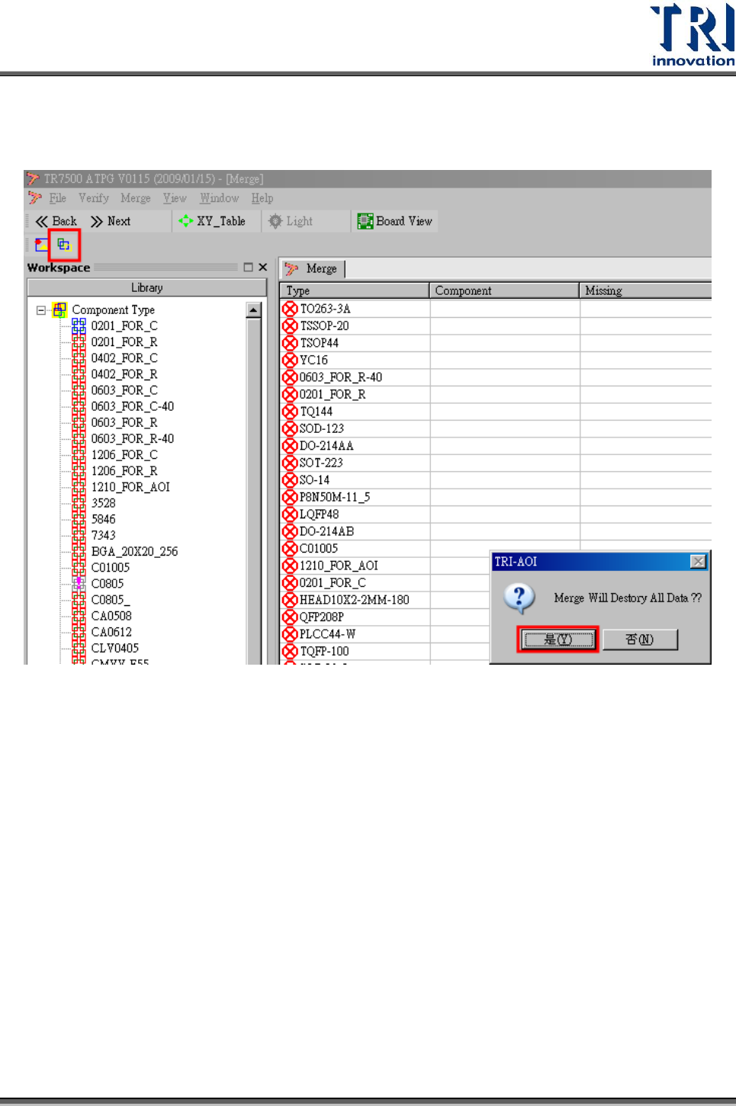The height and width of the screenshot is (1106, 736).
Task: Click the red-blue toolbar icon beside merge icon
Action: tap(41, 245)
